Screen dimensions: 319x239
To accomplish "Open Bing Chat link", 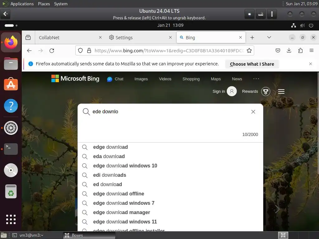I will (x=115, y=79).
